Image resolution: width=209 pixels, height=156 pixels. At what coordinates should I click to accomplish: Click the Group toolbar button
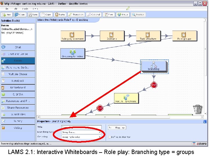tap(123, 14)
